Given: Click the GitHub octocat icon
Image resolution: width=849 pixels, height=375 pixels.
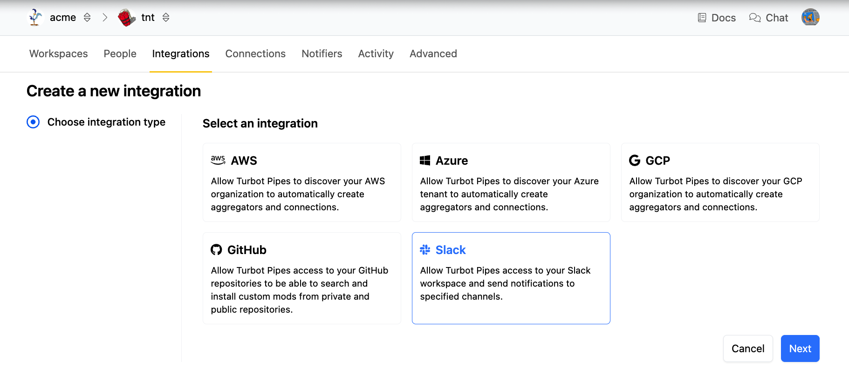Looking at the screenshot, I should point(216,250).
